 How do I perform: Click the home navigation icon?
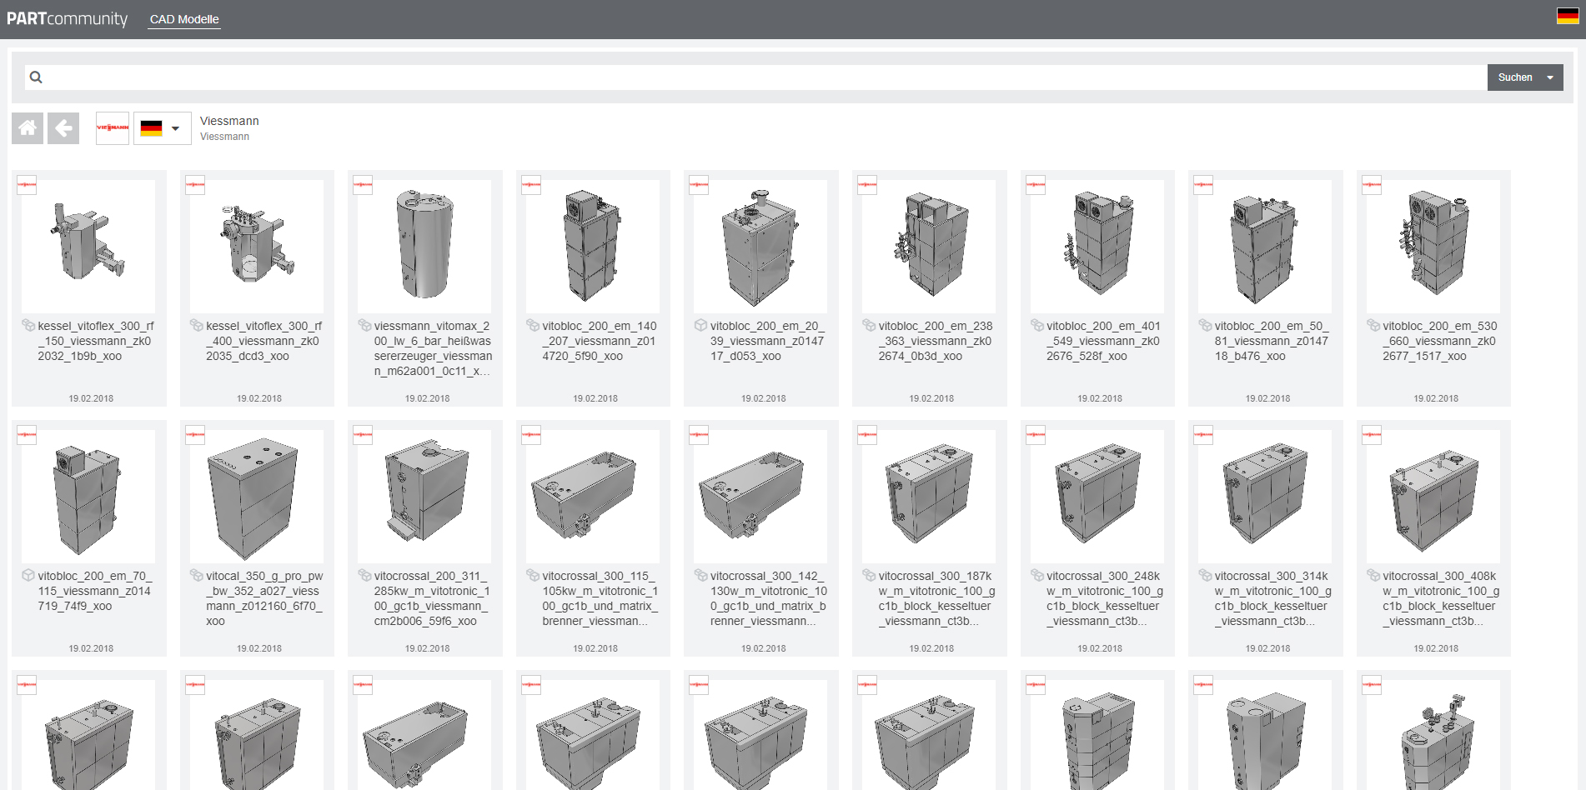(28, 128)
